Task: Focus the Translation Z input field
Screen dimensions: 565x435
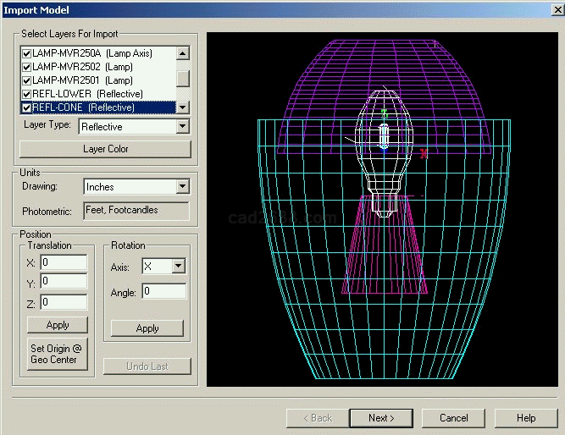Action: tap(64, 302)
